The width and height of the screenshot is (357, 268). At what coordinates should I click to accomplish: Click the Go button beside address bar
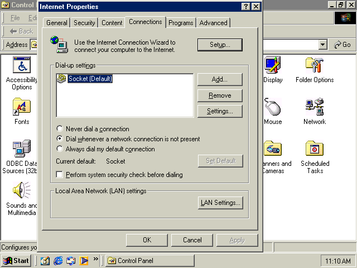coord(342,45)
